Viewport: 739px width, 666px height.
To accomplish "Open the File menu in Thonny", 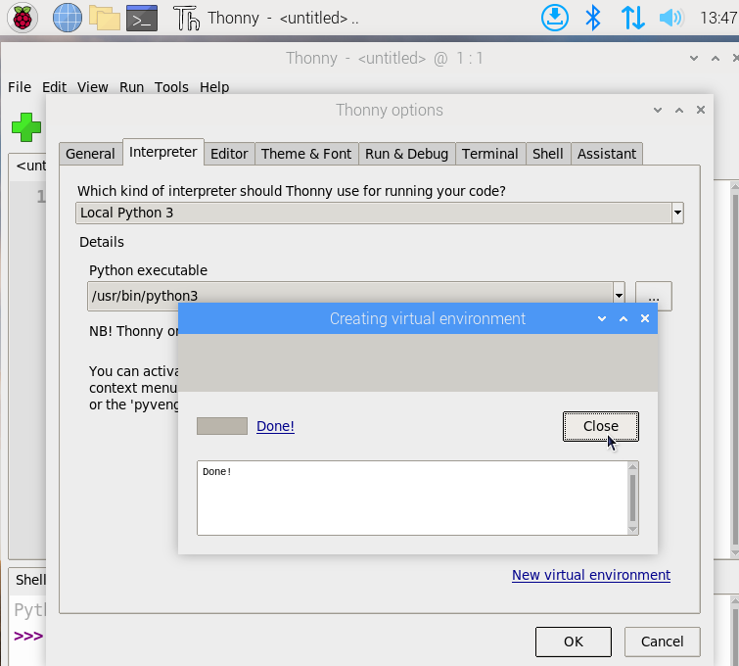I will pos(20,87).
